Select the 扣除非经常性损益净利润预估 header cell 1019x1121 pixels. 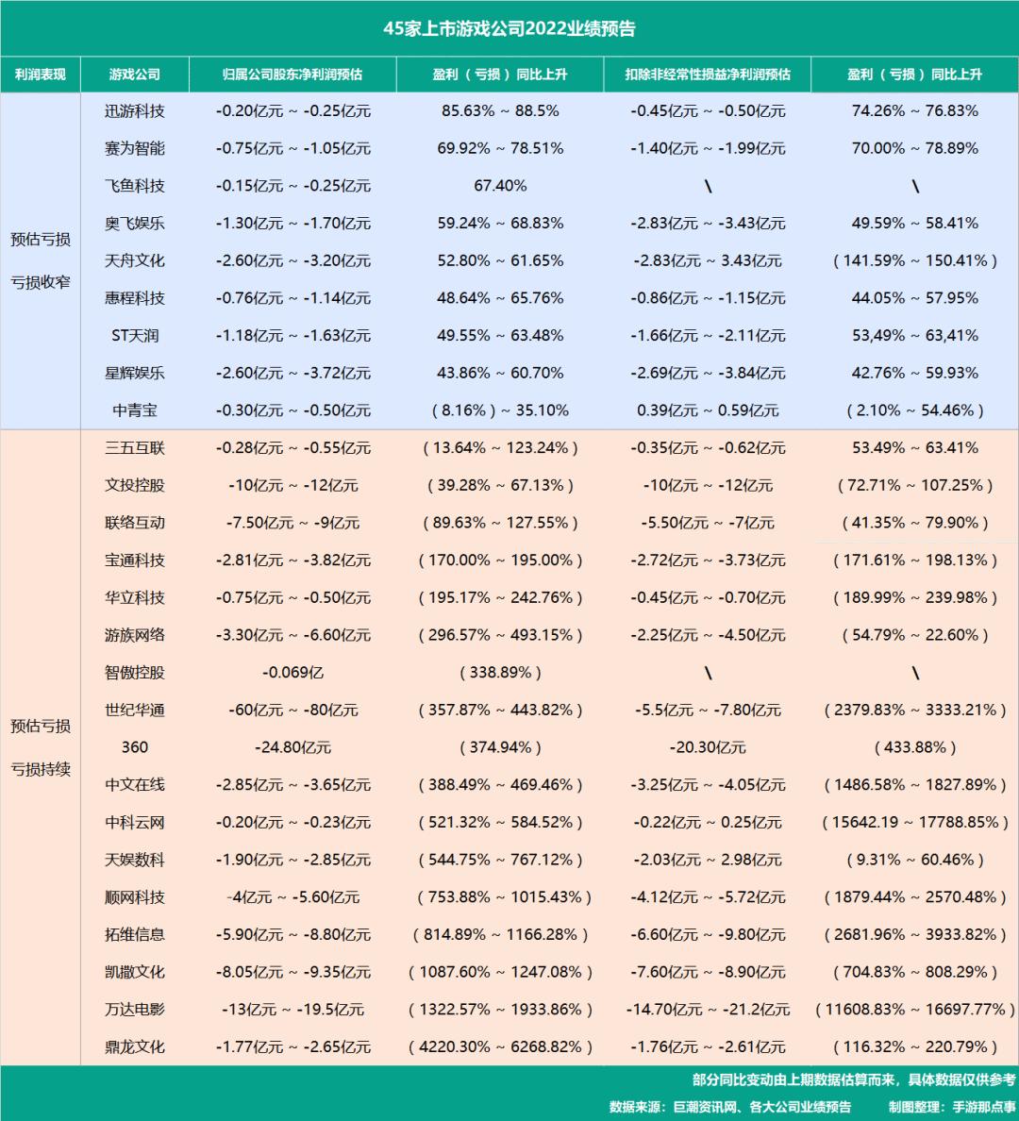(708, 75)
